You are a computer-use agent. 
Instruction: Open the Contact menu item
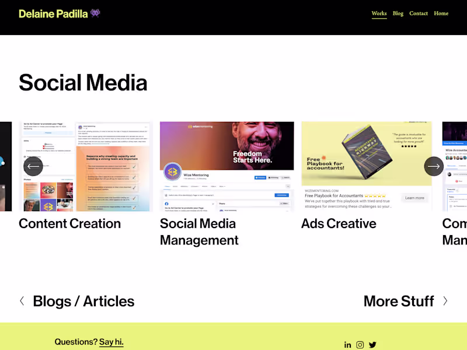[419, 13]
